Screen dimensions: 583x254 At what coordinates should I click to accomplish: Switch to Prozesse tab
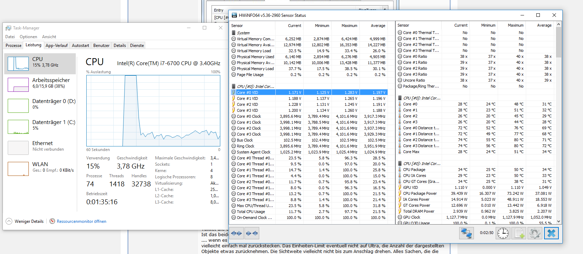click(14, 46)
